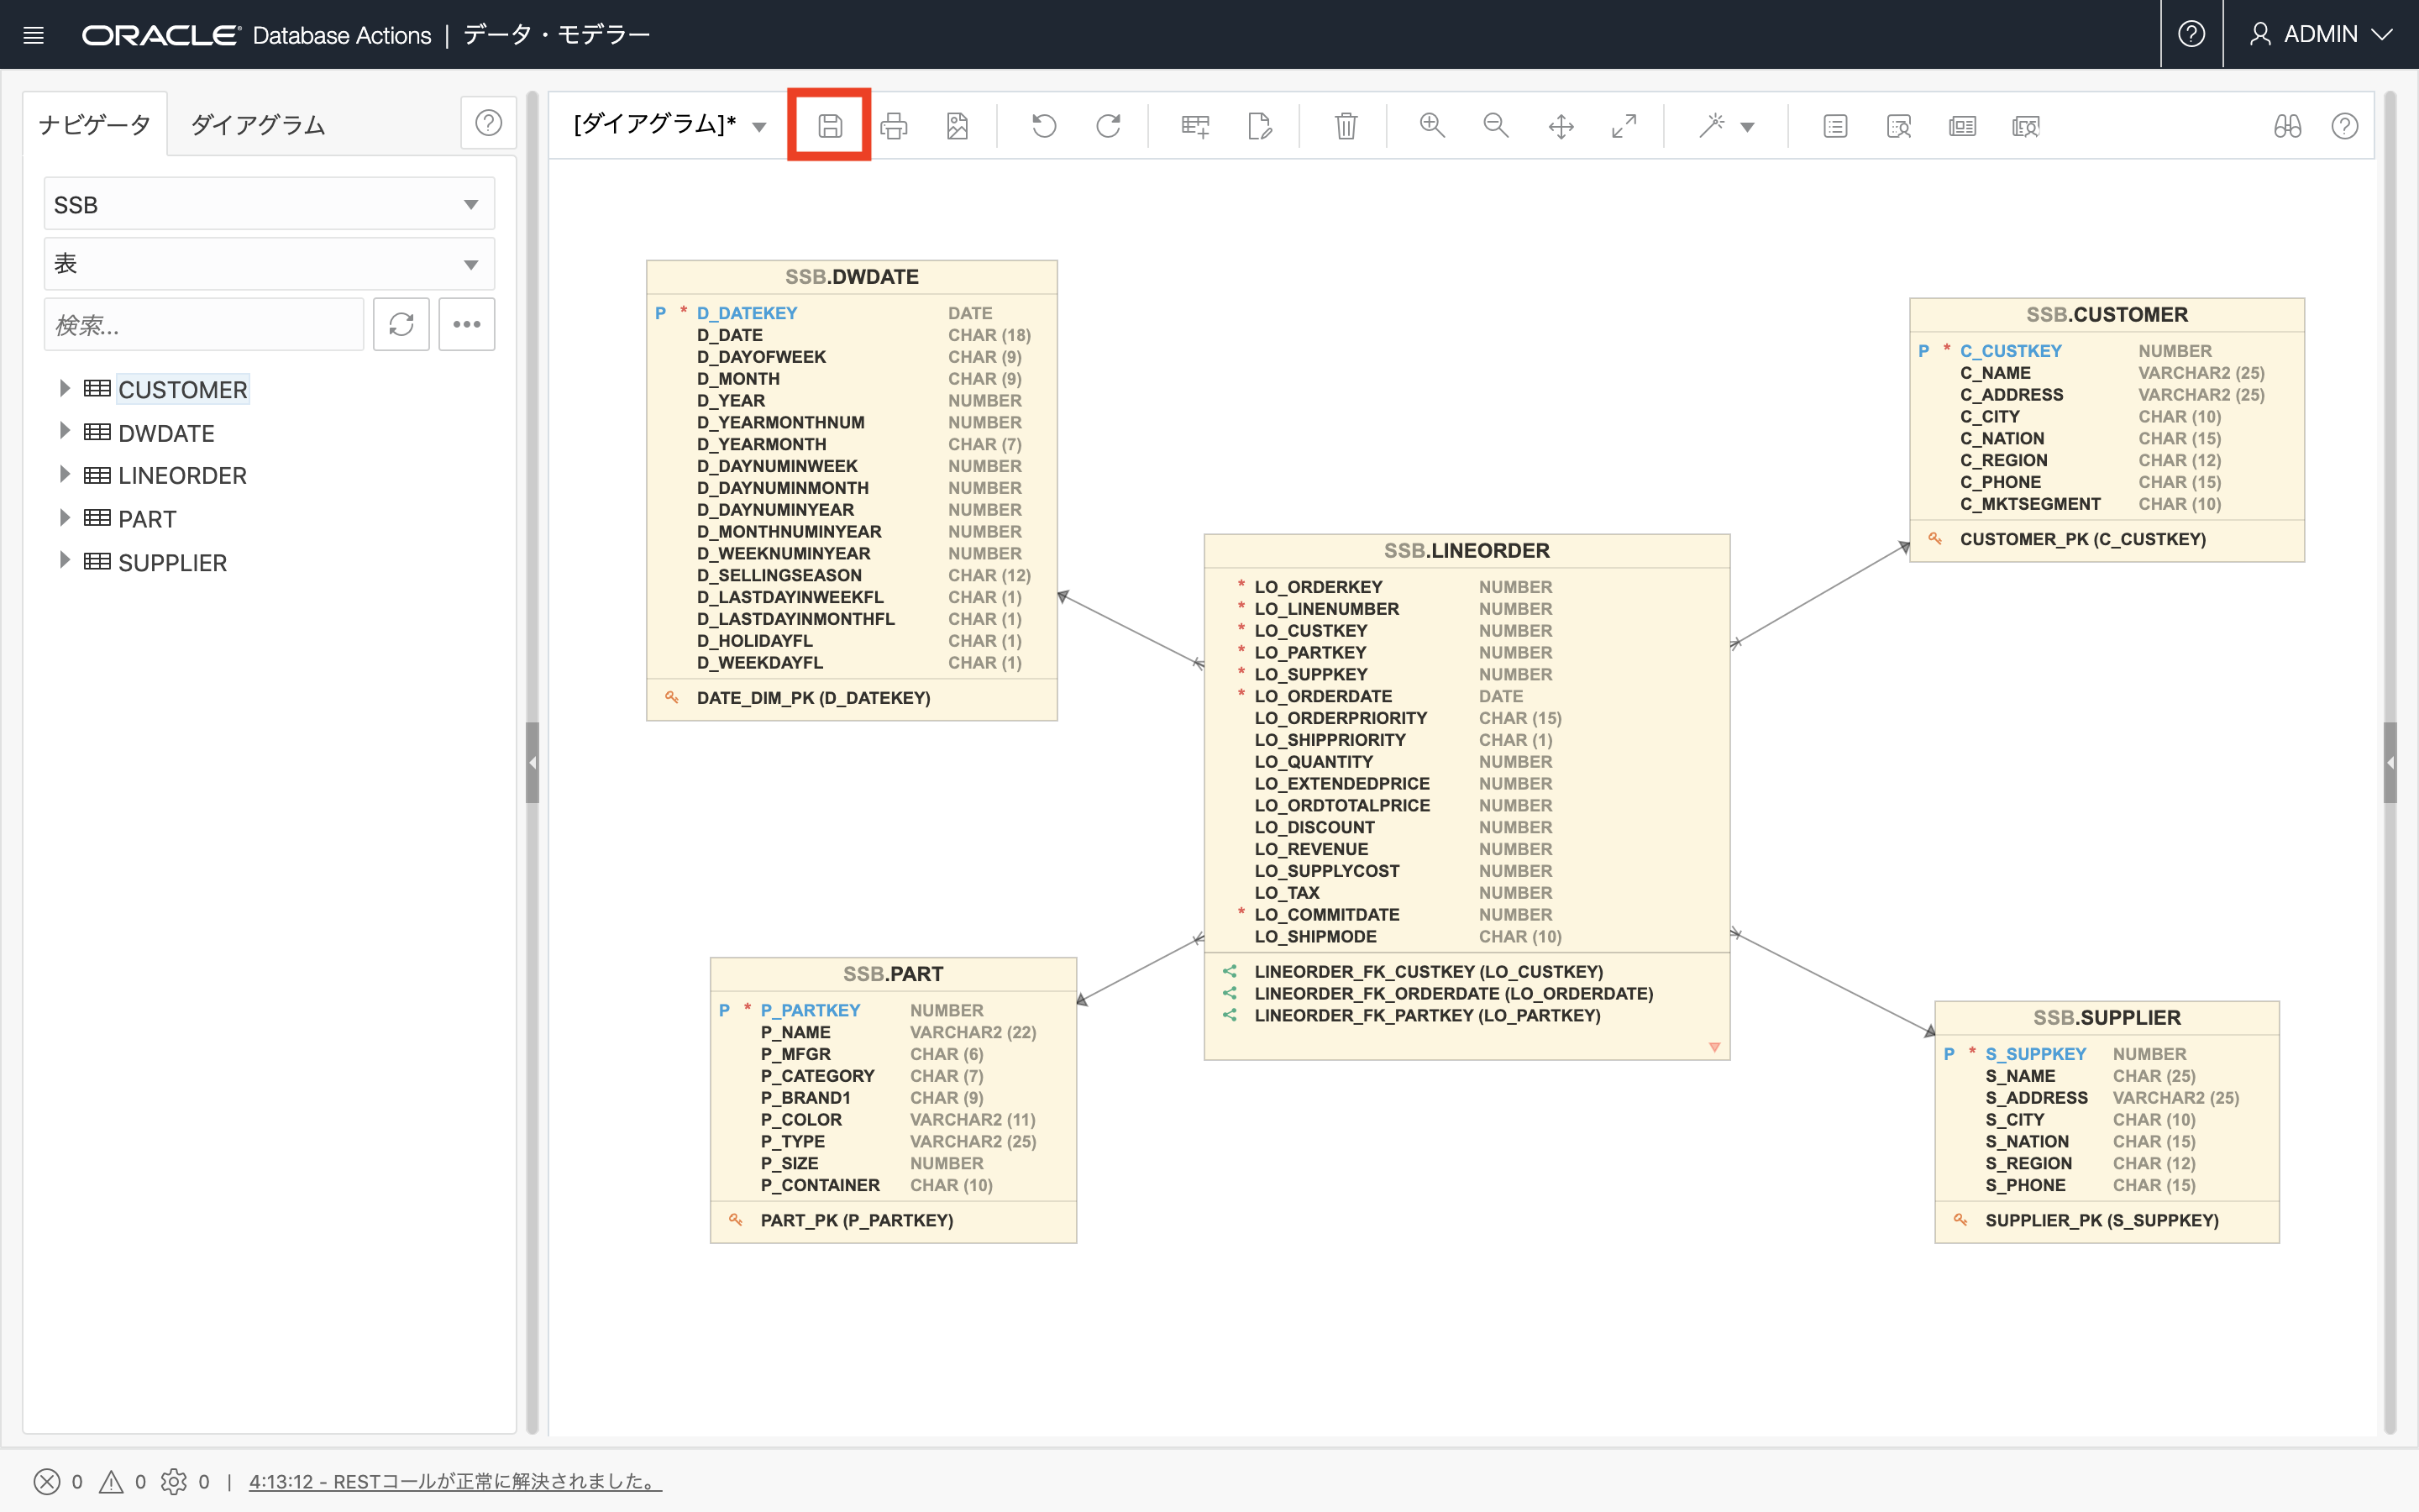Click the REST call status message link
The height and width of the screenshot is (1512, 2419).
click(x=454, y=1481)
